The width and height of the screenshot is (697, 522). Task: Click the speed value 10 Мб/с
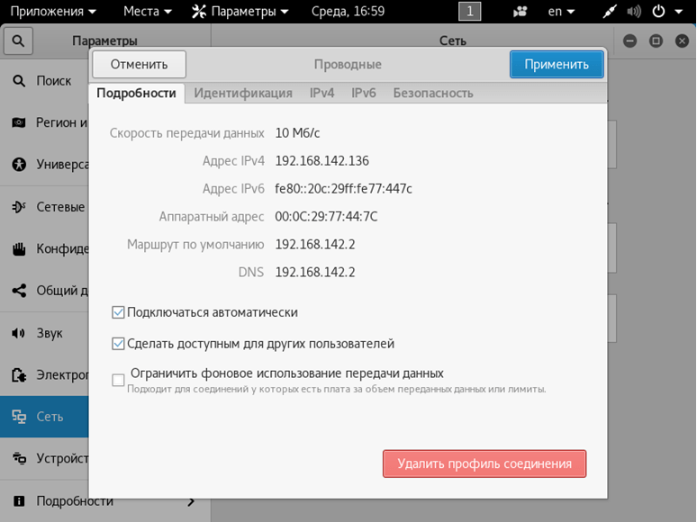pyautogui.click(x=297, y=133)
